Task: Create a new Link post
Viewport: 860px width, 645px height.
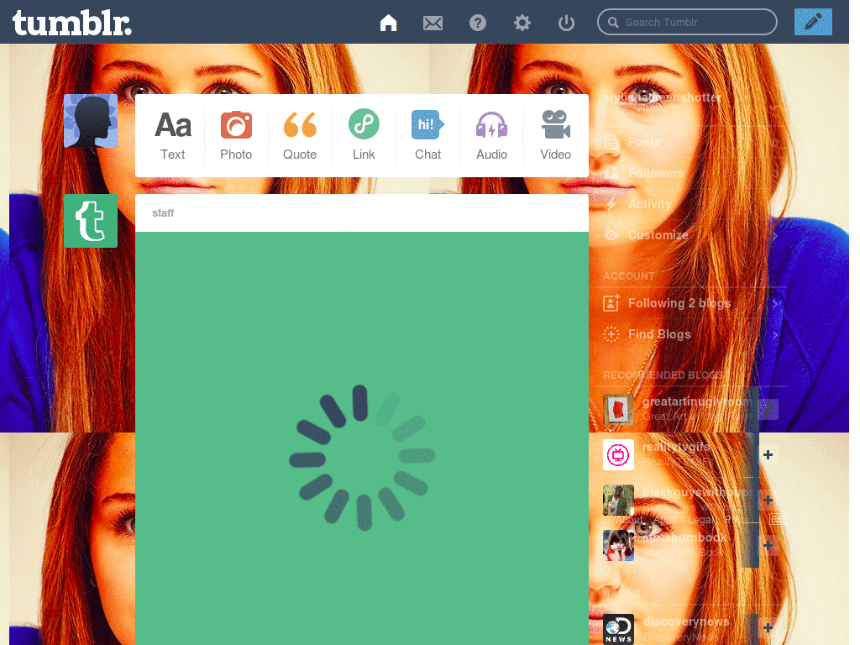Action: 364,135
